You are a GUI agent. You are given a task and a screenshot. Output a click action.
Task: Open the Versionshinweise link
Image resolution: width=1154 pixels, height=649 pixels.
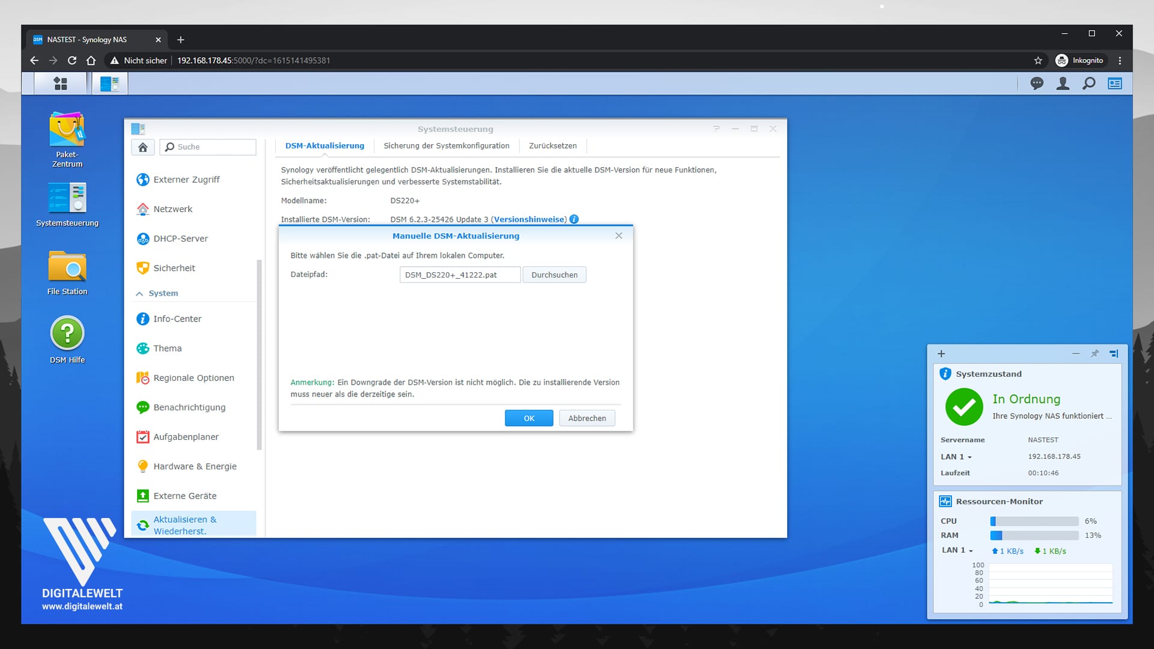click(529, 219)
